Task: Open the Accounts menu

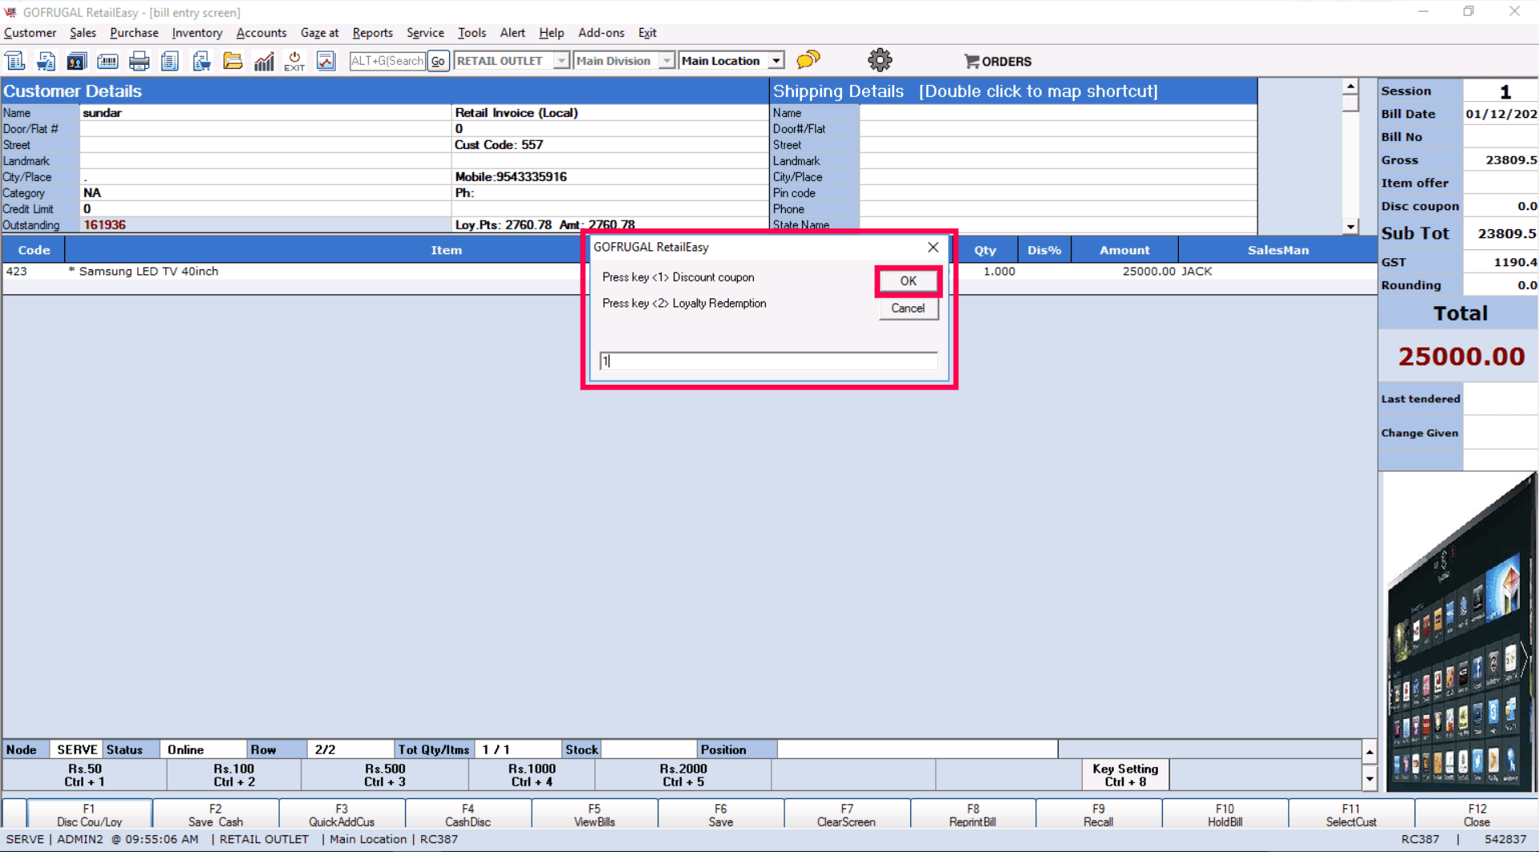Action: click(x=261, y=33)
